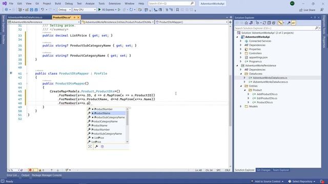This screenshot has width=328, height=184.
Task: Click the Sync/Refresh icon in Solution Explorer
Action: pyautogui.click(x=264, y=23)
